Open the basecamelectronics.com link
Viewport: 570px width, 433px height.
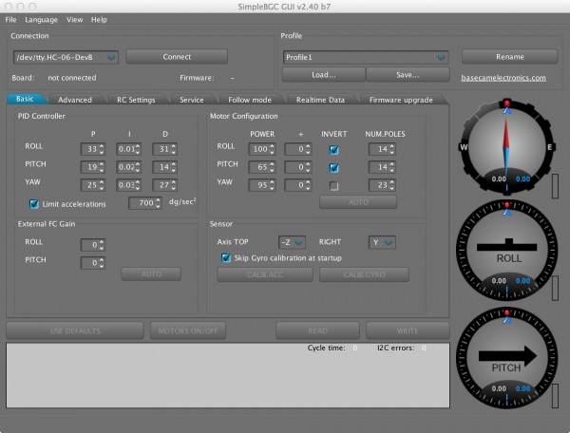click(x=503, y=77)
